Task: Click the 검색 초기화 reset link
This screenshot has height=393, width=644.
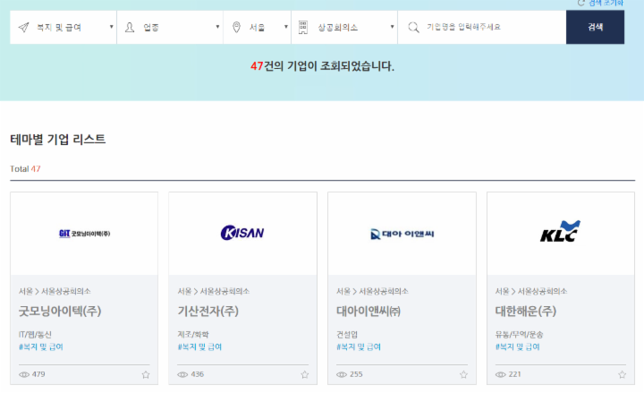Action: [606, 3]
